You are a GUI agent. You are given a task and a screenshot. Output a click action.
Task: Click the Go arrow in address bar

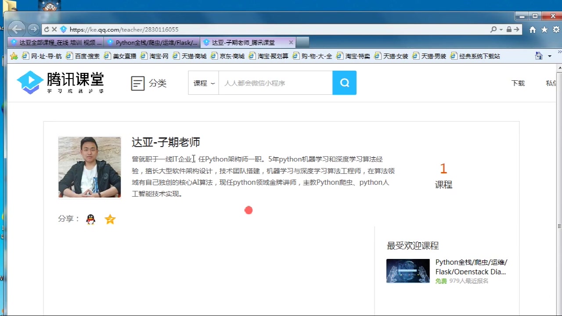pyautogui.click(x=516, y=29)
